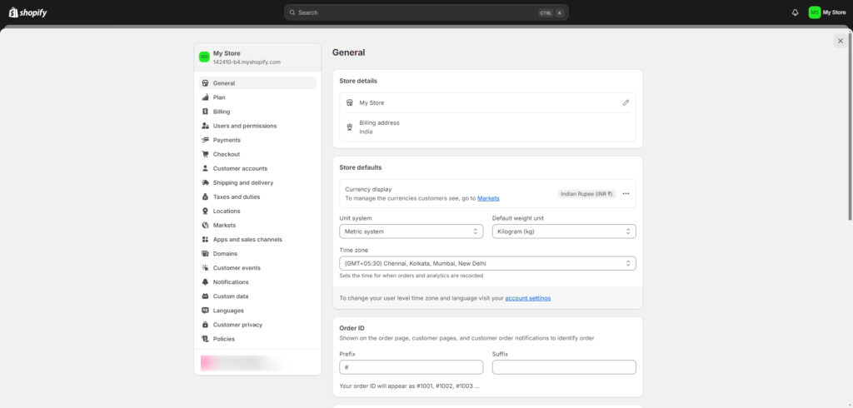Click the Markets globe icon in sidebar

tap(205, 225)
